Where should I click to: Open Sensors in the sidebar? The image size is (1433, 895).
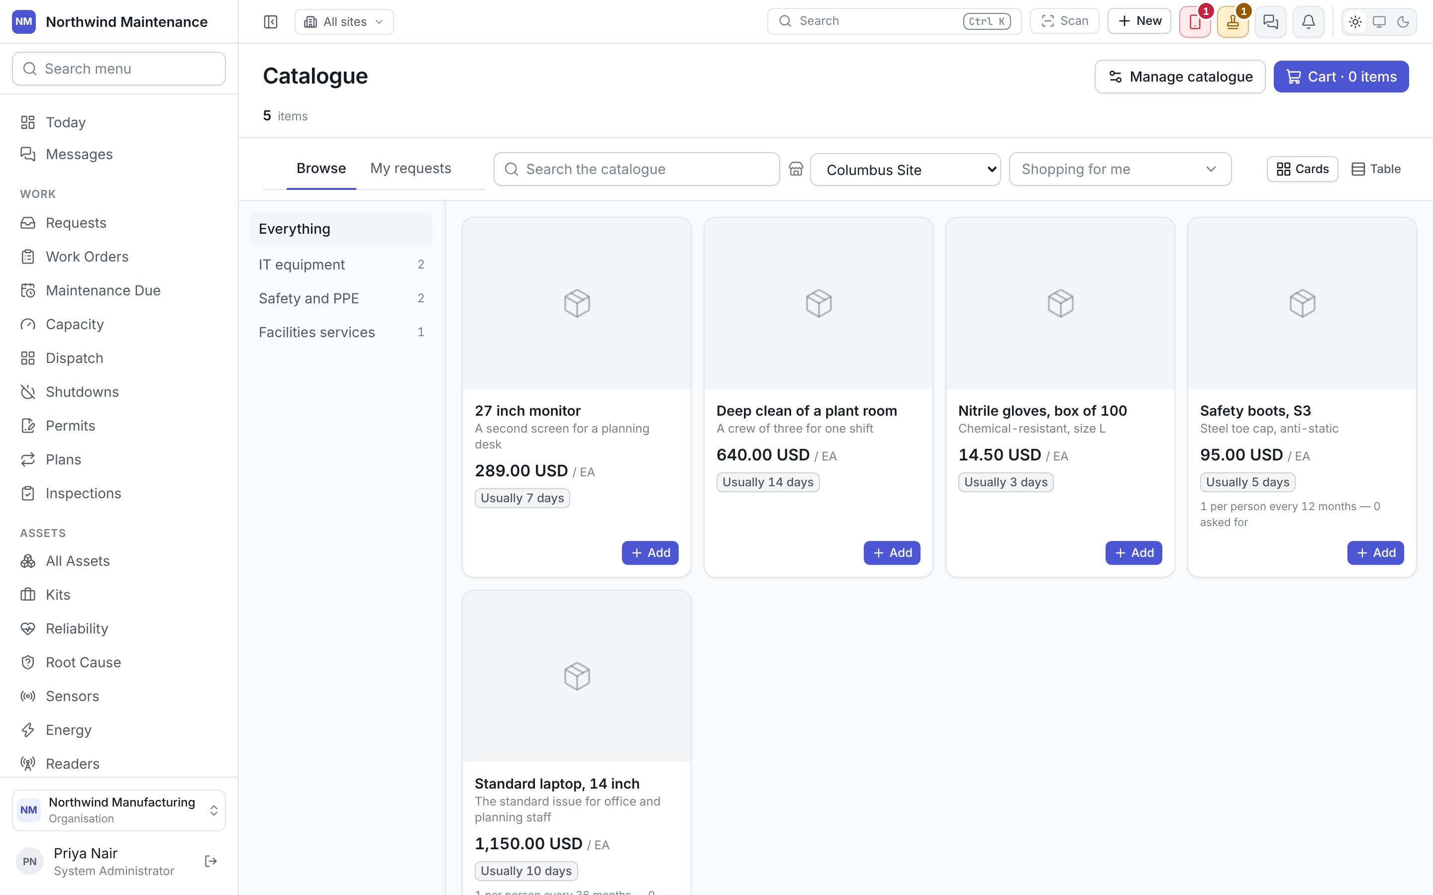[x=119, y=696]
